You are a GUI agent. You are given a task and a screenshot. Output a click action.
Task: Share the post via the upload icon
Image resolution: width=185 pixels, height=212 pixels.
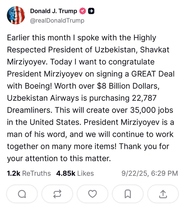(x=163, y=194)
